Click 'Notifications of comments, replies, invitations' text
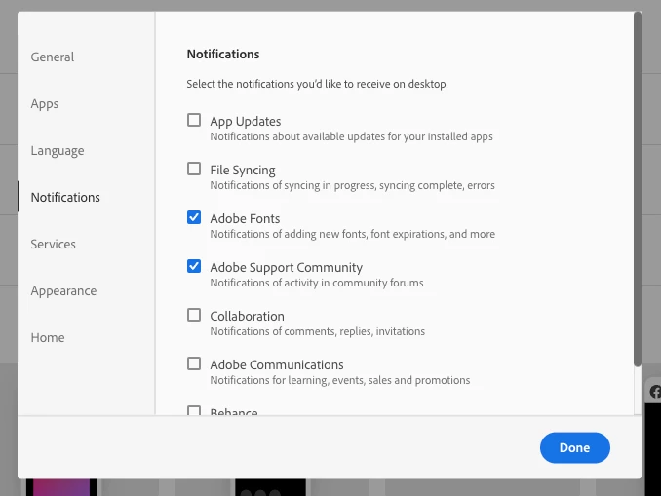Screen dimensions: 661x496 (x=318, y=331)
